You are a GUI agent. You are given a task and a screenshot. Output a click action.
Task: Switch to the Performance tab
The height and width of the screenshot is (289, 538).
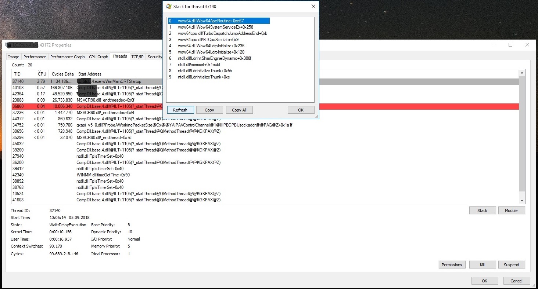[x=35, y=57]
